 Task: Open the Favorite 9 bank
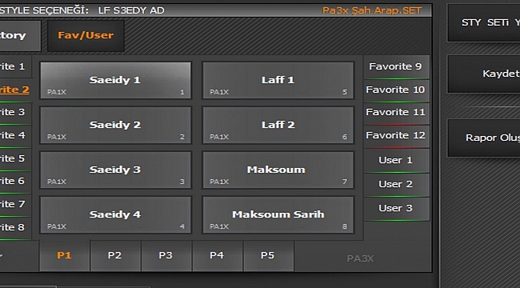[396, 67]
